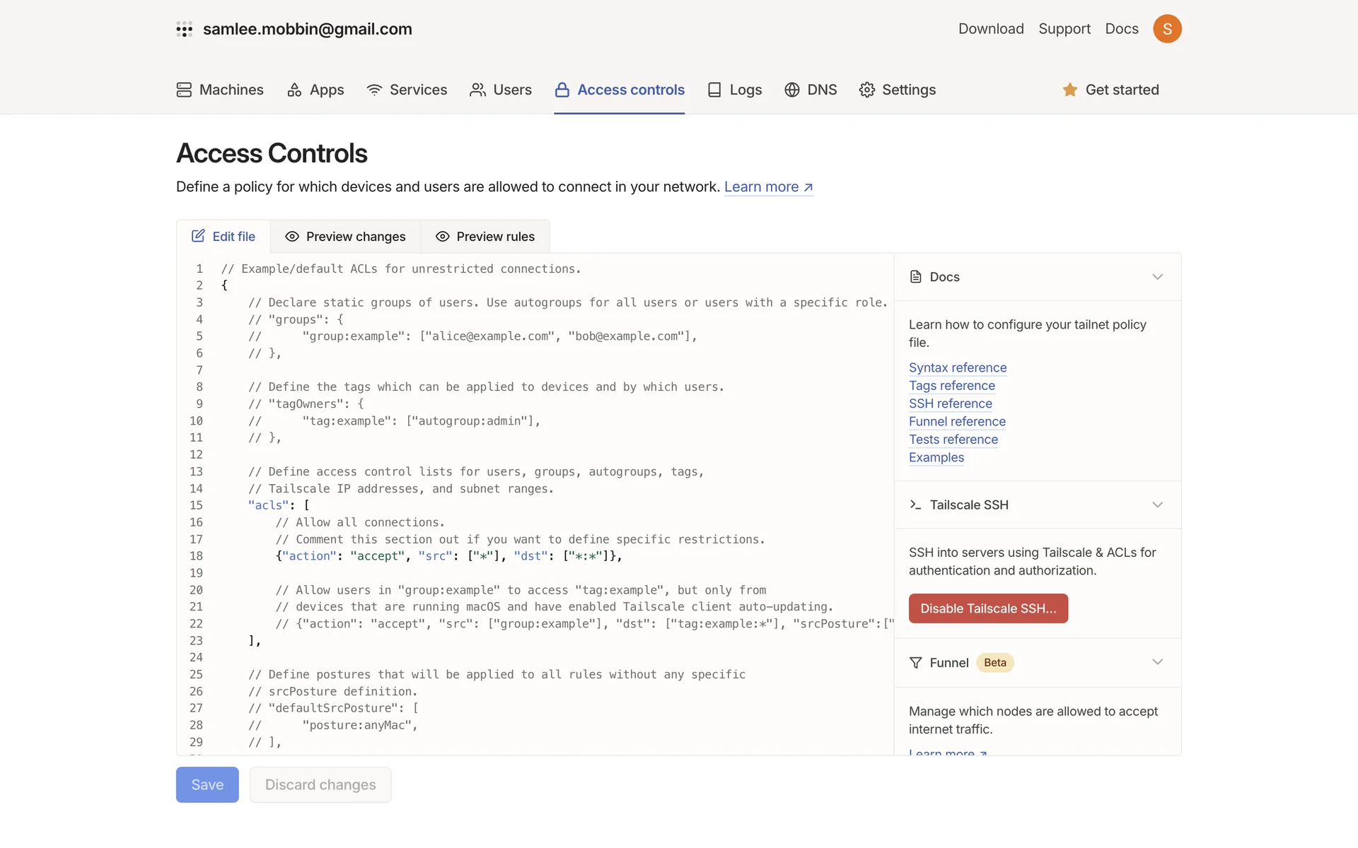This screenshot has width=1358, height=848.
Task: Switch to the Preview changes tab
Action: click(345, 237)
